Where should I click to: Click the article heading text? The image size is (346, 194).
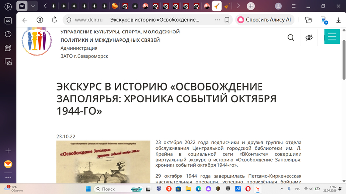[x=167, y=99]
